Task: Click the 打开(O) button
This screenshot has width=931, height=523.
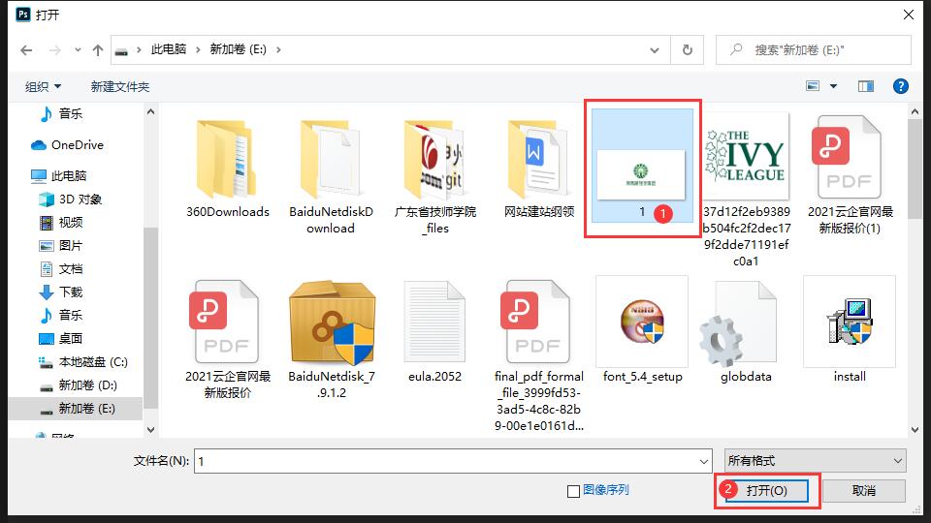Action: pyautogui.click(x=766, y=490)
